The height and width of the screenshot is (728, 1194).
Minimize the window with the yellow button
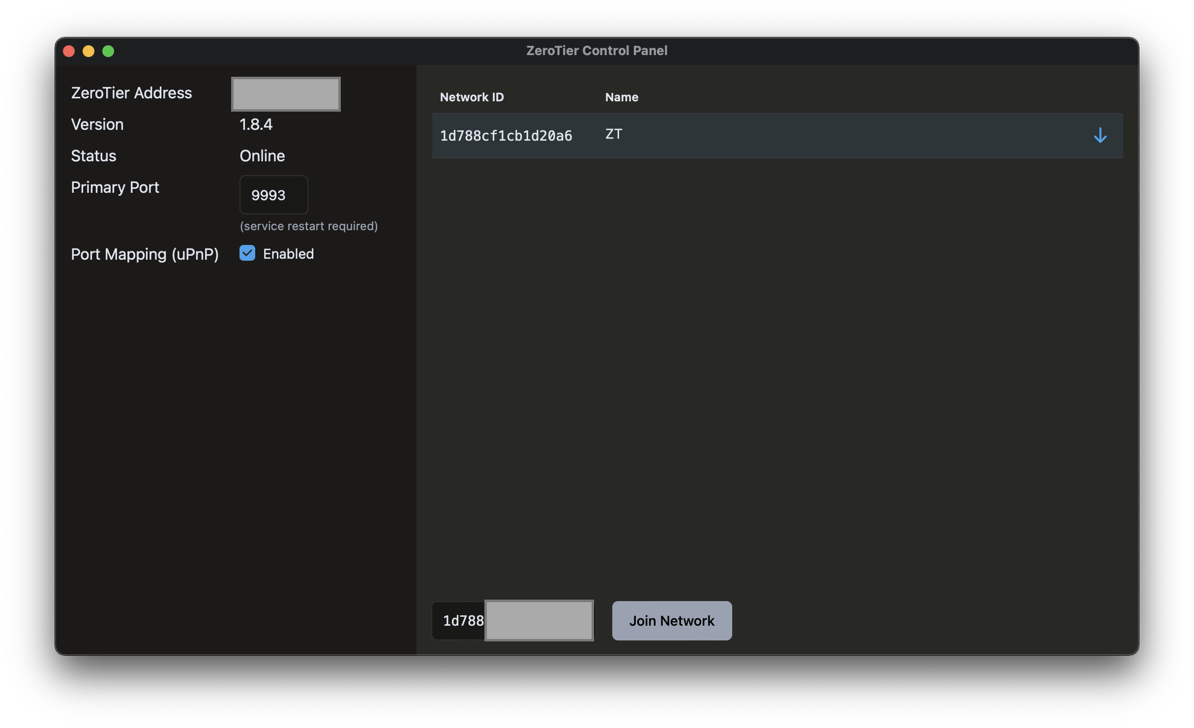click(x=89, y=51)
